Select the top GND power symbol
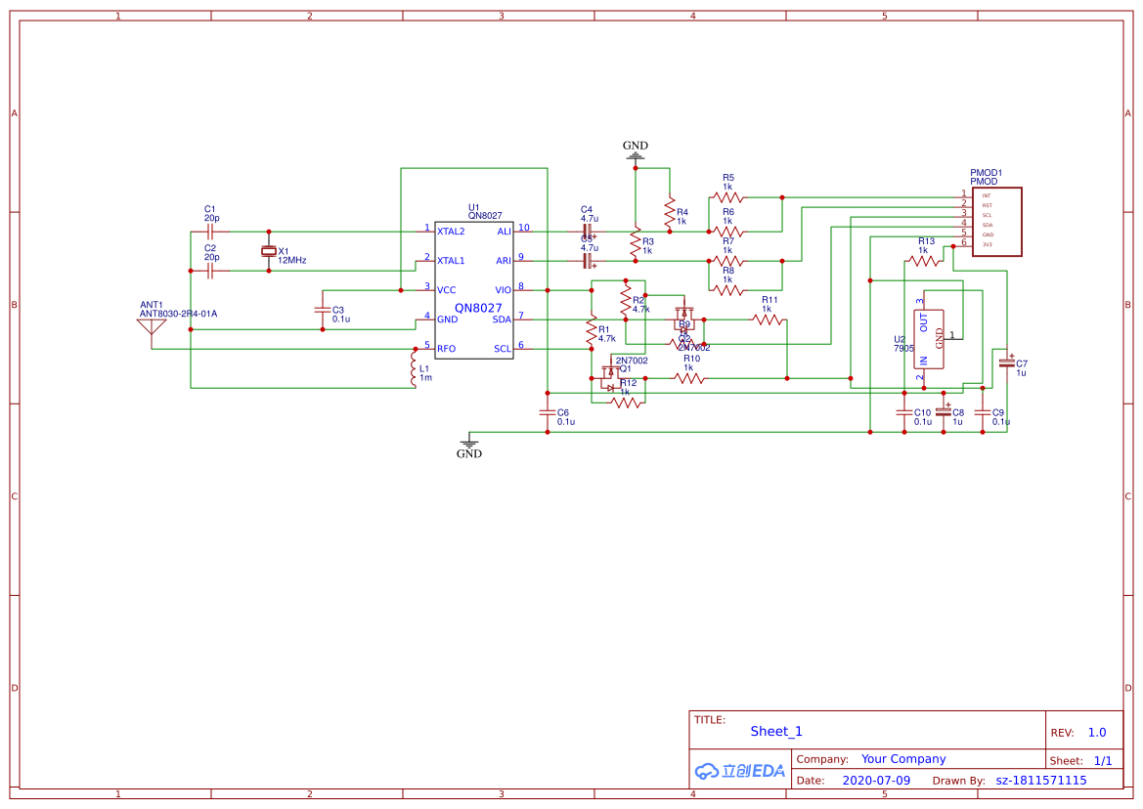Screen dimensions: 1143x809 (x=636, y=152)
